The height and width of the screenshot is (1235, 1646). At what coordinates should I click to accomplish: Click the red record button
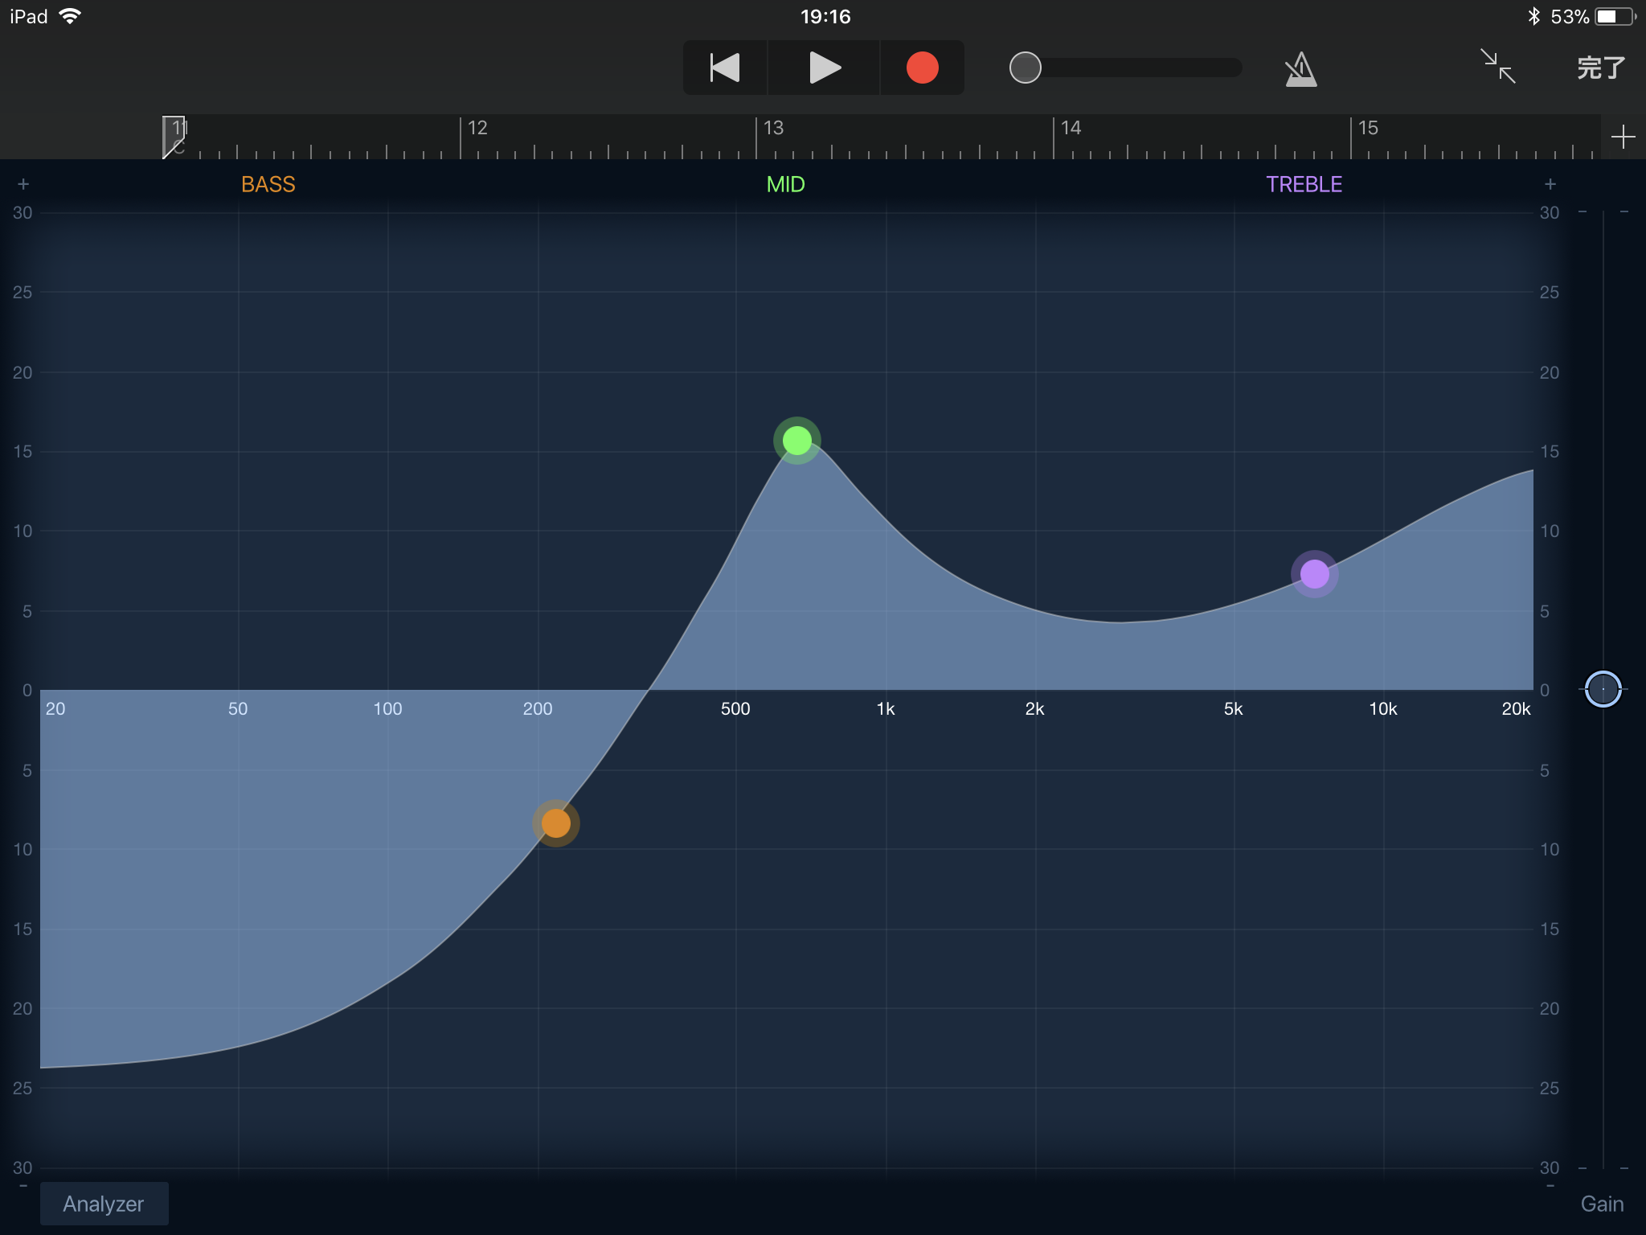(922, 68)
